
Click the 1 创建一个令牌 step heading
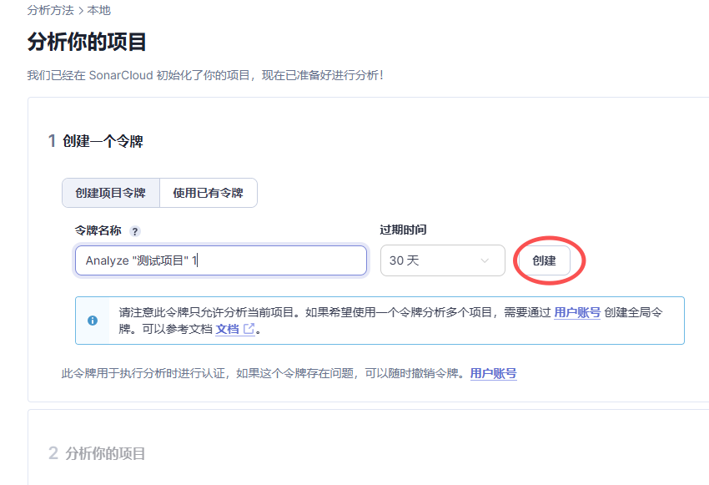point(96,141)
